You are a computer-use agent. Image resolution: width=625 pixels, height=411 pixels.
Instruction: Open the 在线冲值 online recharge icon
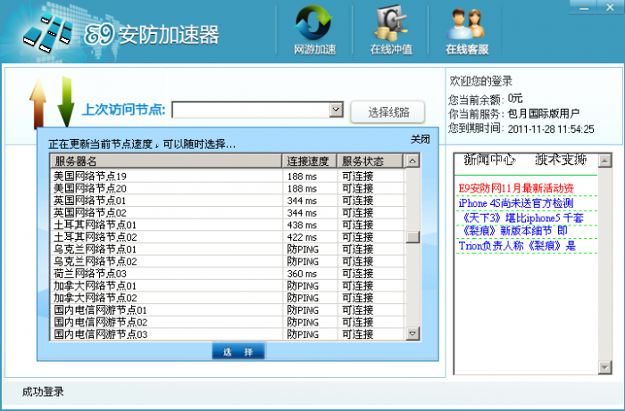pos(391,30)
